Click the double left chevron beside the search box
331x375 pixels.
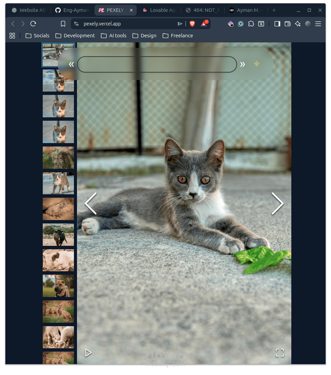(71, 64)
